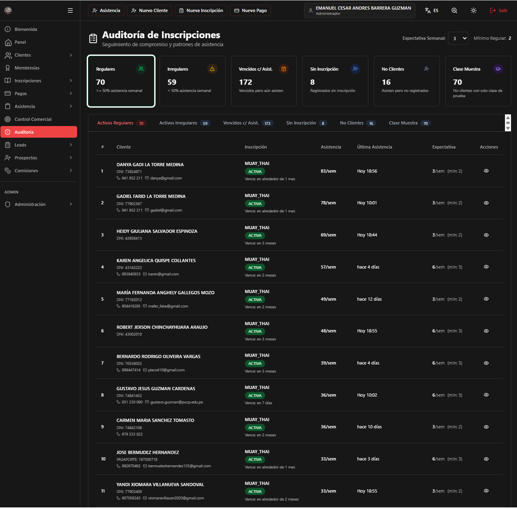
Task: Expand the Administración sidebar submenu
Action: point(39,204)
